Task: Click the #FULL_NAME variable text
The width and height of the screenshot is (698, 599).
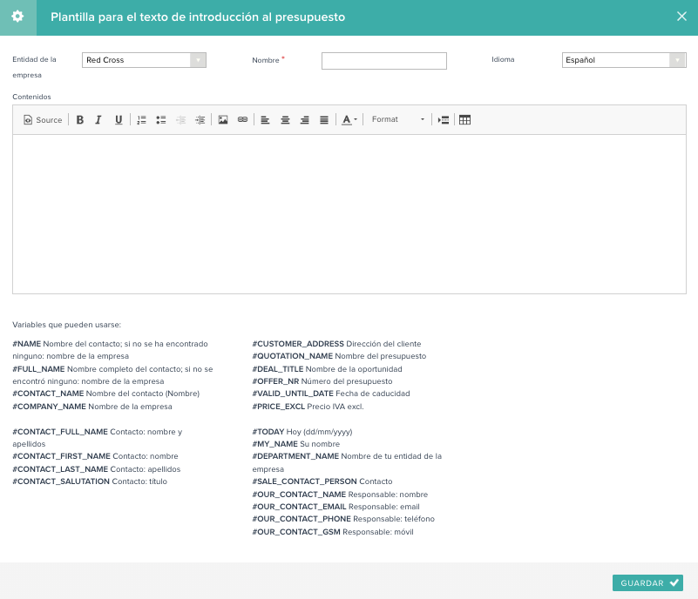Action: point(38,369)
